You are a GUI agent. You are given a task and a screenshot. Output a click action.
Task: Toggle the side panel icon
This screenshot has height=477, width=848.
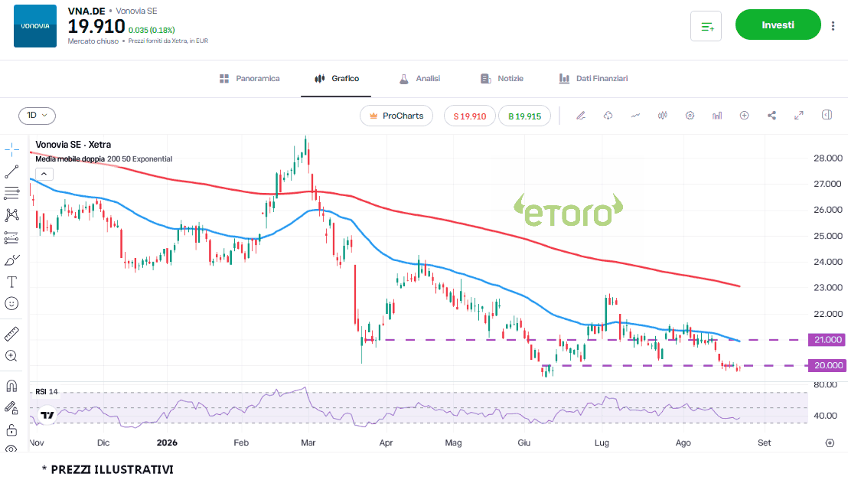tap(827, 115)
